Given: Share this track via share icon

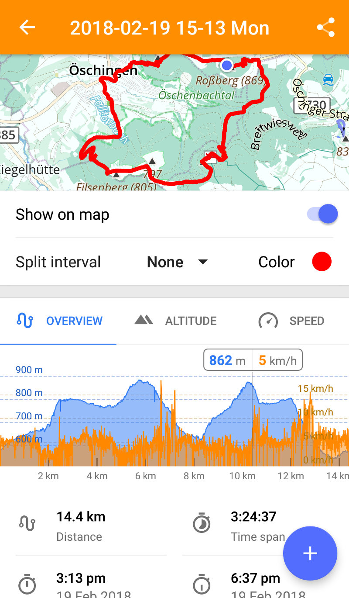Looking at the screenshot, I should point(325,28).
